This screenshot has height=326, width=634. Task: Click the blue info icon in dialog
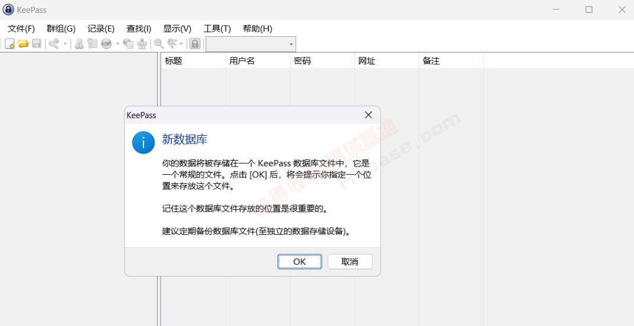coord(143,142)
